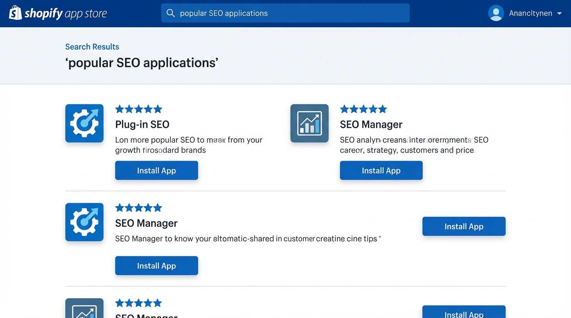Open the Anancltynen account dropdown
The width and height of the screenshot is (571, 318).
point(530,13)
